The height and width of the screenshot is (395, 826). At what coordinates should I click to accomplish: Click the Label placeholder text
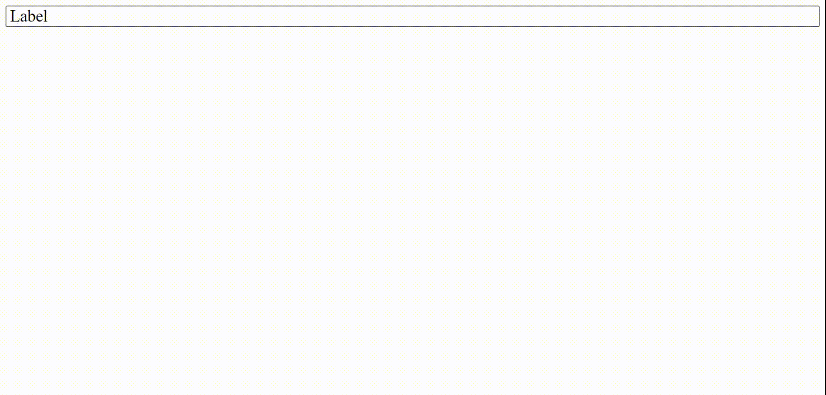(x=29, y=16)
